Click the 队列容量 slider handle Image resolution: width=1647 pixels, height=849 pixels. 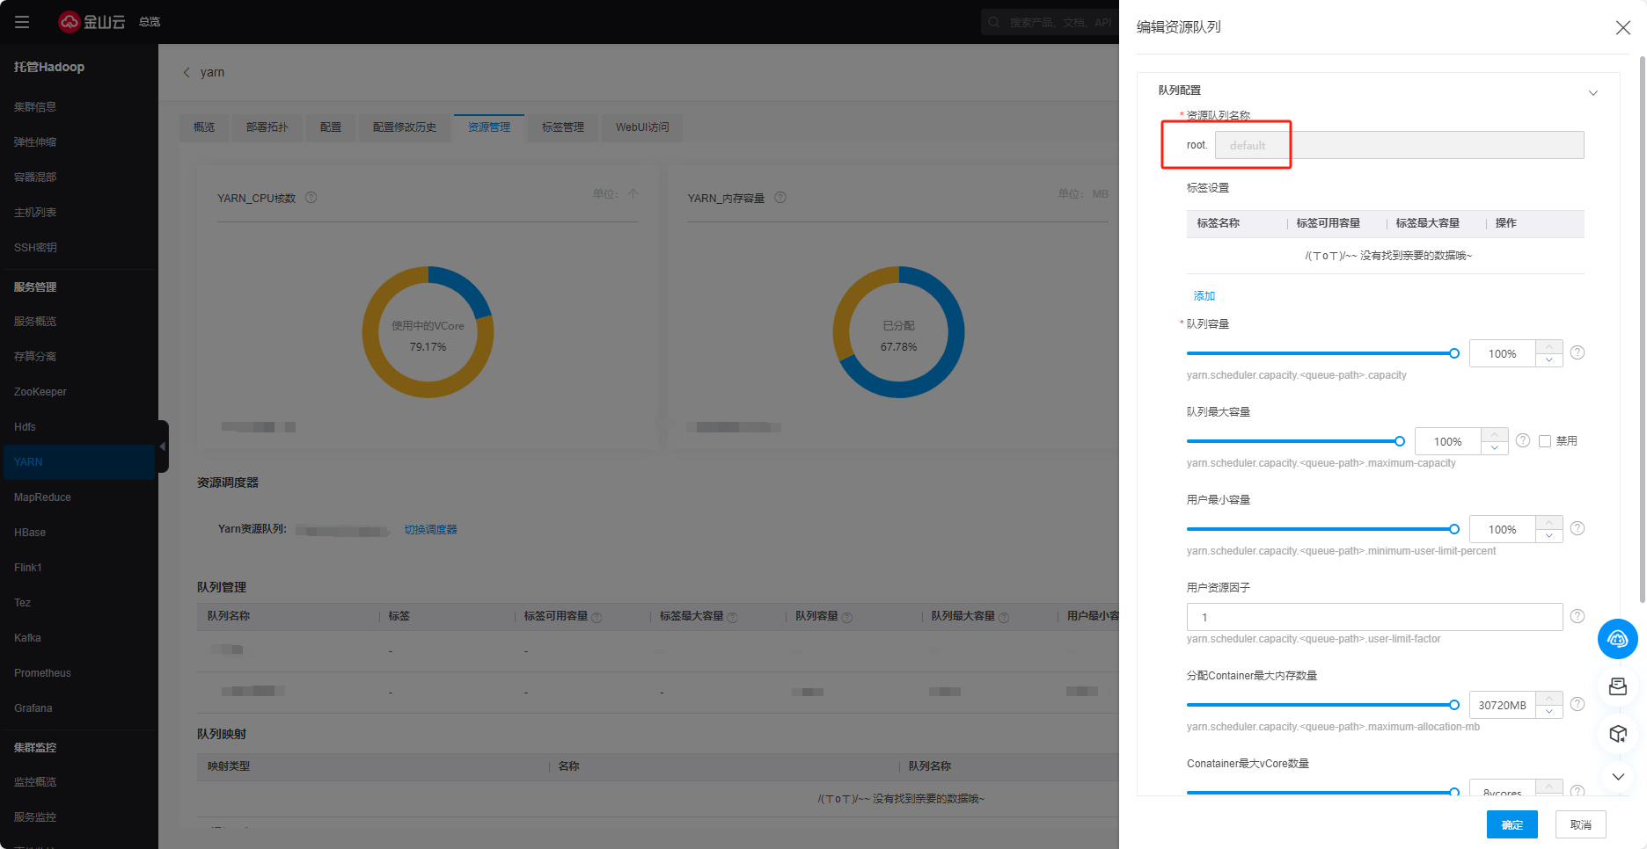[x=1454, y=353]
